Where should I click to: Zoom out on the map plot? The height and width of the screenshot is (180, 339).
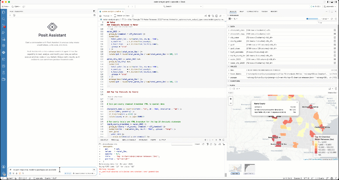click(x=231, y=103)
